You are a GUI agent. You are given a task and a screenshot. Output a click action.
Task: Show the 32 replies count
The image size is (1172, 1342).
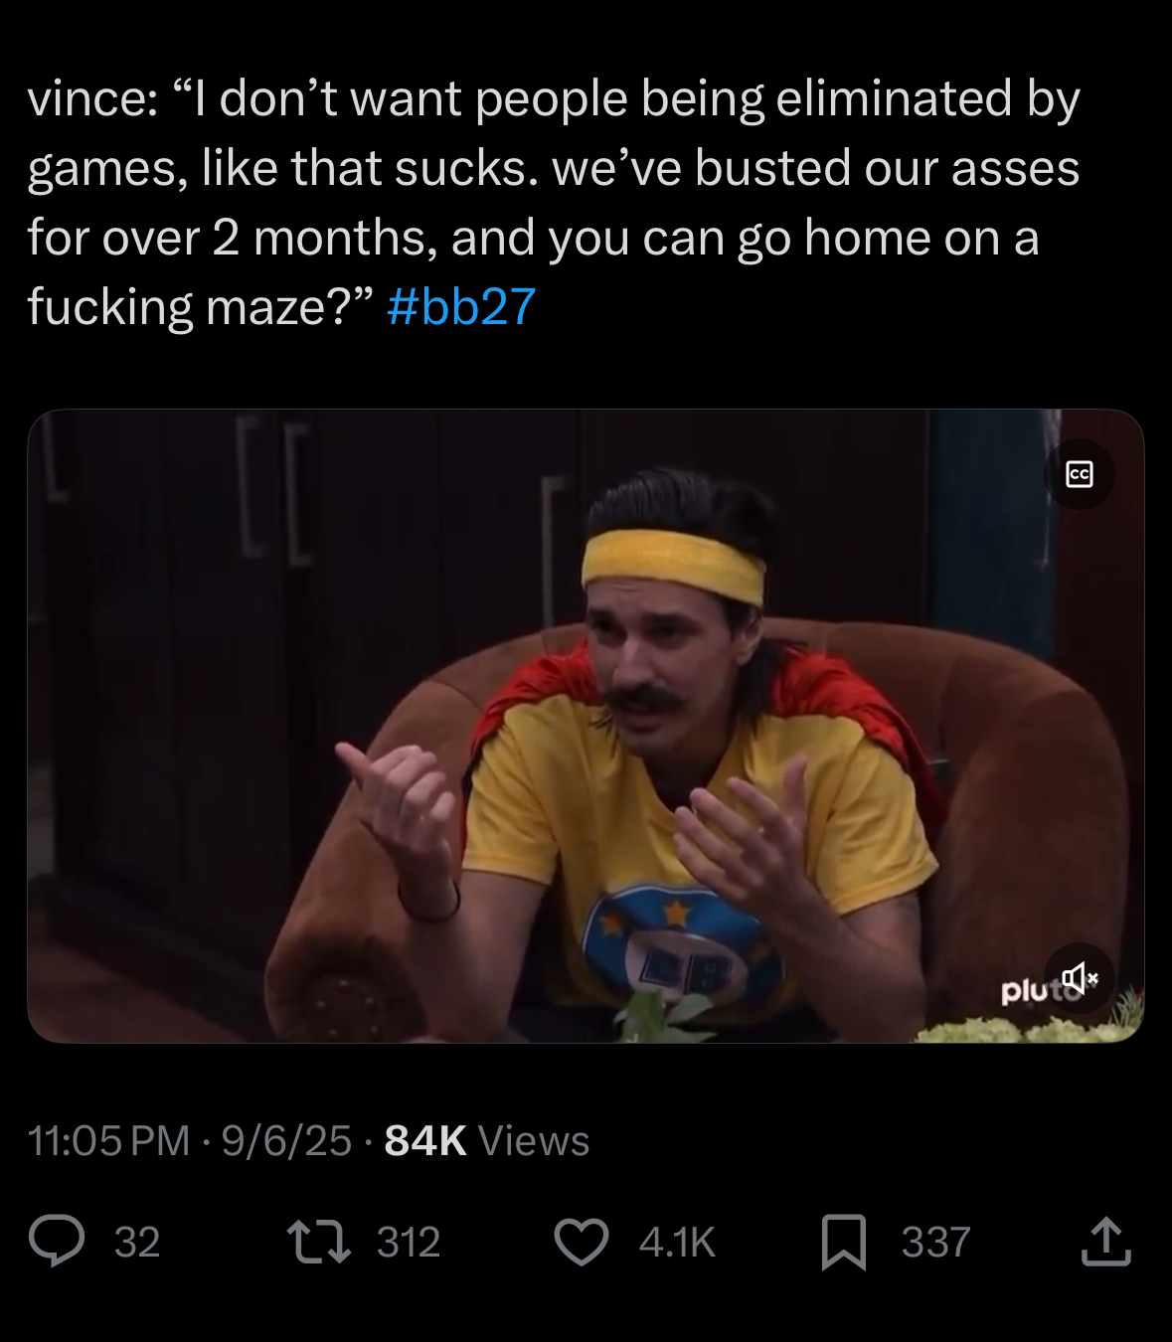click(x=137, y=1243)
